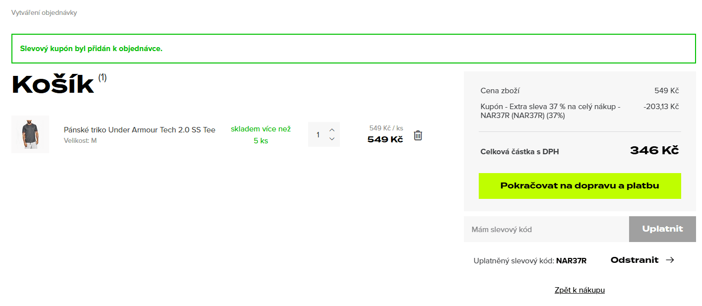Decrease quantity with the down chevron
Screen dimensions: 702x306
click(x=332, y=139)
